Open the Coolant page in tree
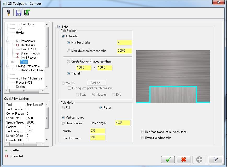This screenshot has height=167, width=227. [21, 87]
